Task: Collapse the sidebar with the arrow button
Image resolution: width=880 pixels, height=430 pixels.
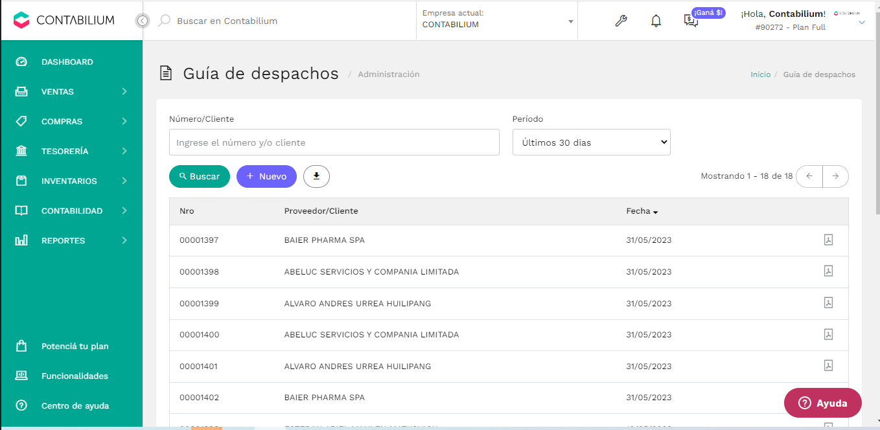Action: point(143,21)
